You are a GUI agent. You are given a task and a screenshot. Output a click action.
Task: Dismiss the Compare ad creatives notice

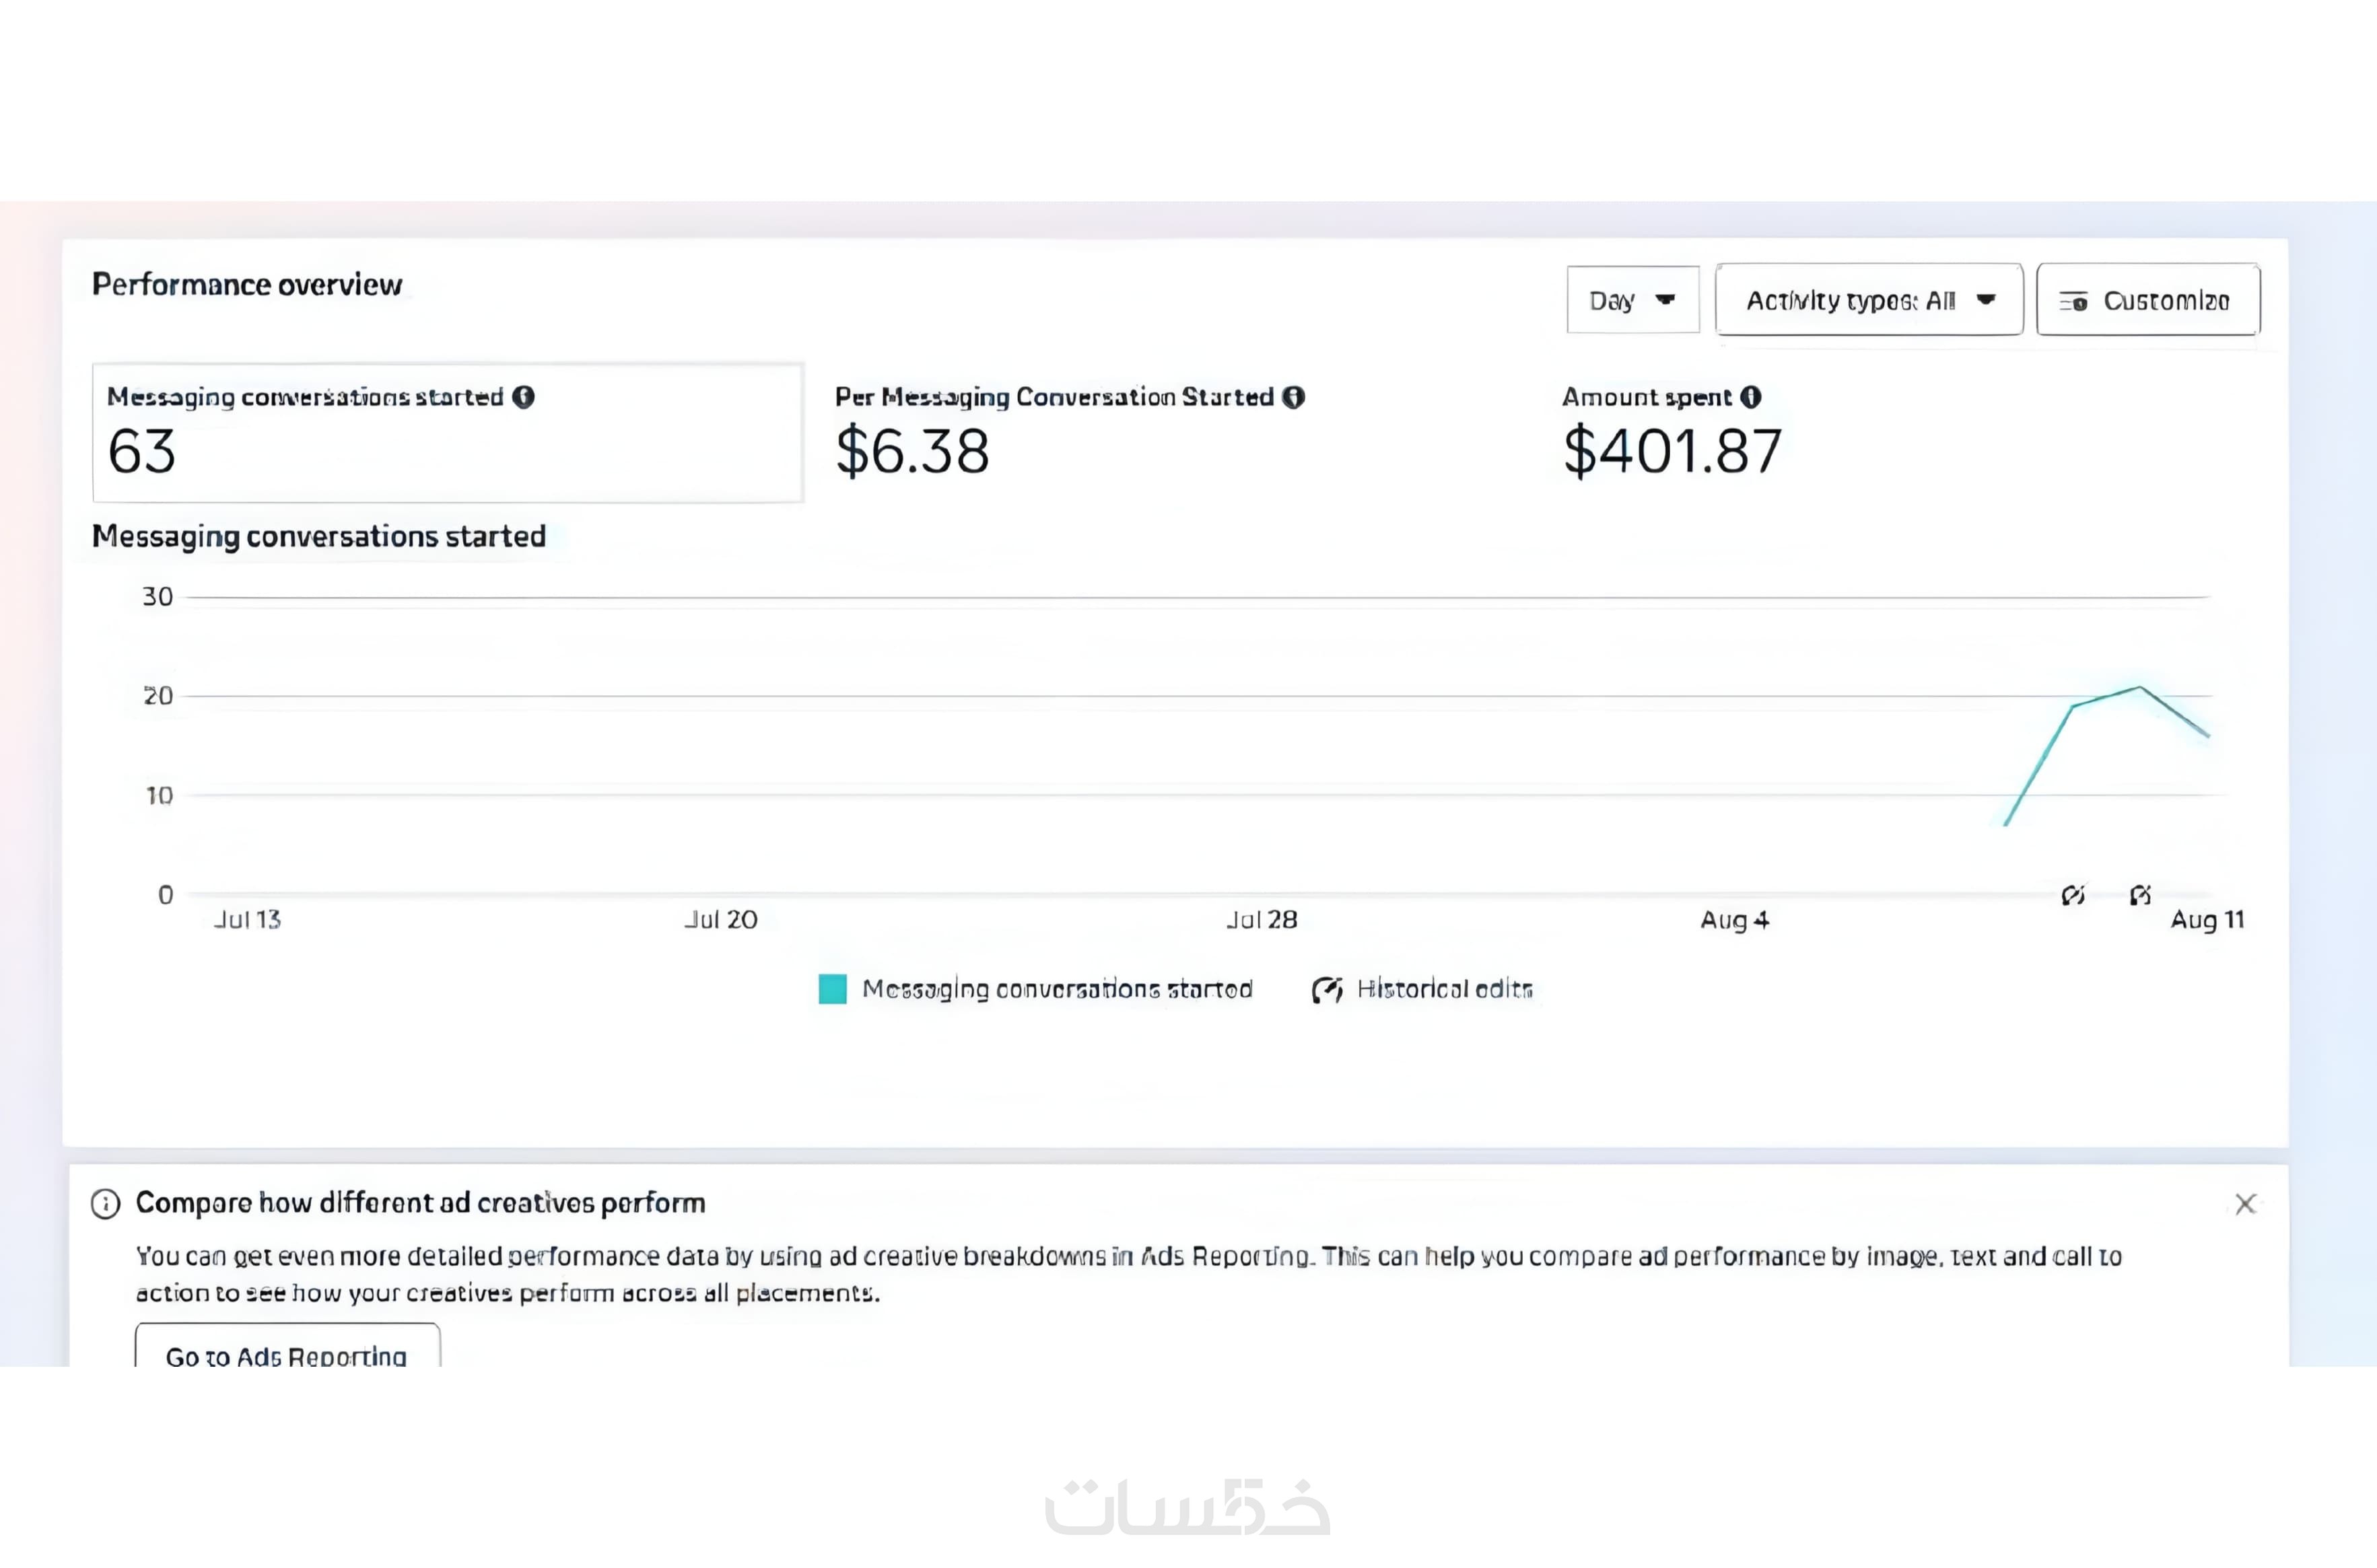[2245, 1203]
